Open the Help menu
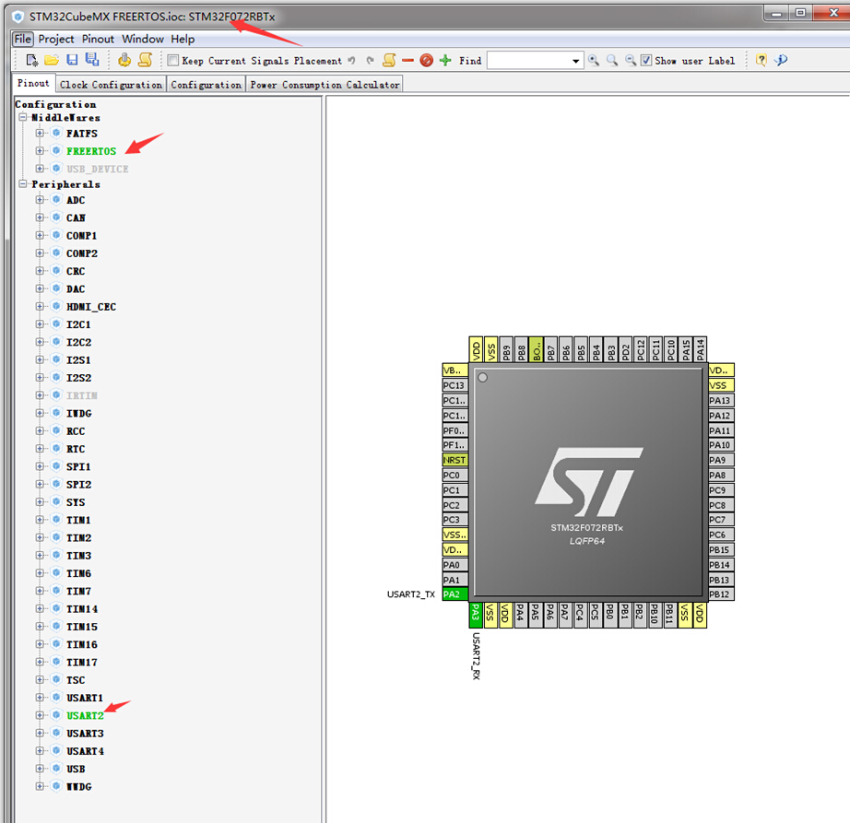850x823 pixels. click(183, 39)
